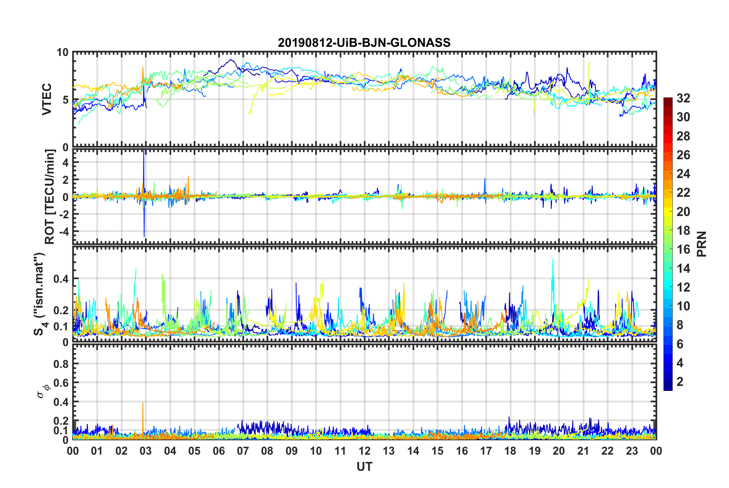Click colorbar tick label 24
Screen dimensions: 729x488
coord(683,174)
